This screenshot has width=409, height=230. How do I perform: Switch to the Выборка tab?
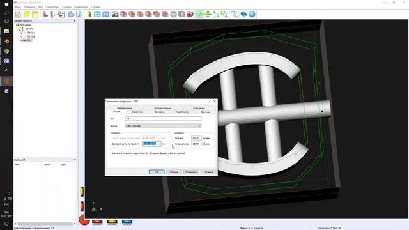[159, 112]
